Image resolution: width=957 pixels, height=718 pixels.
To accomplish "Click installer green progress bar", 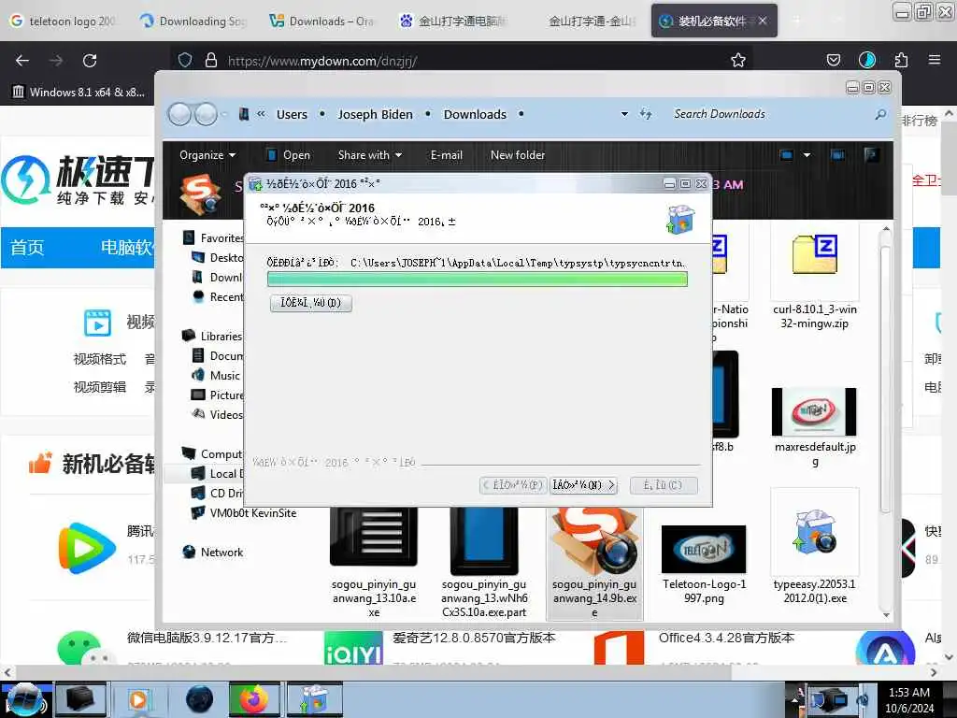I will (478, 279).
